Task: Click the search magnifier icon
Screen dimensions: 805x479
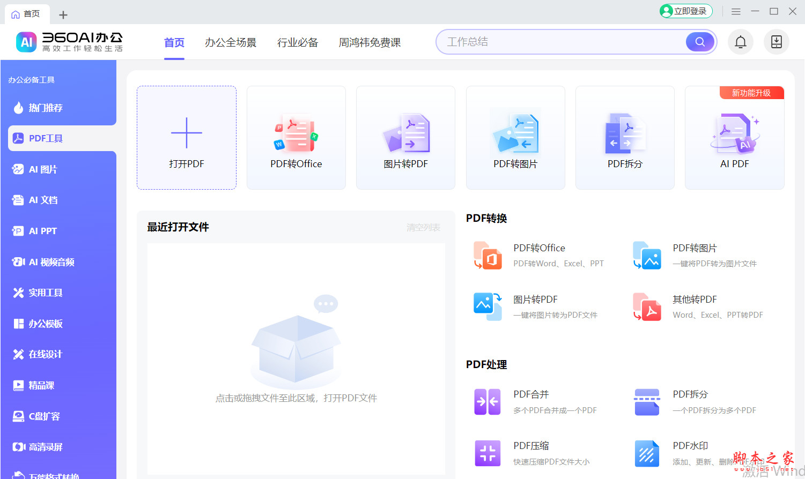Action: (x=699, y=42)
